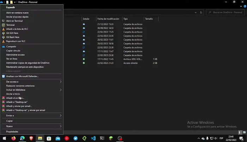Choose Añadir a "Desktop.rar" y enviar por email
This screenshot has width=247, height=142.
32,110
